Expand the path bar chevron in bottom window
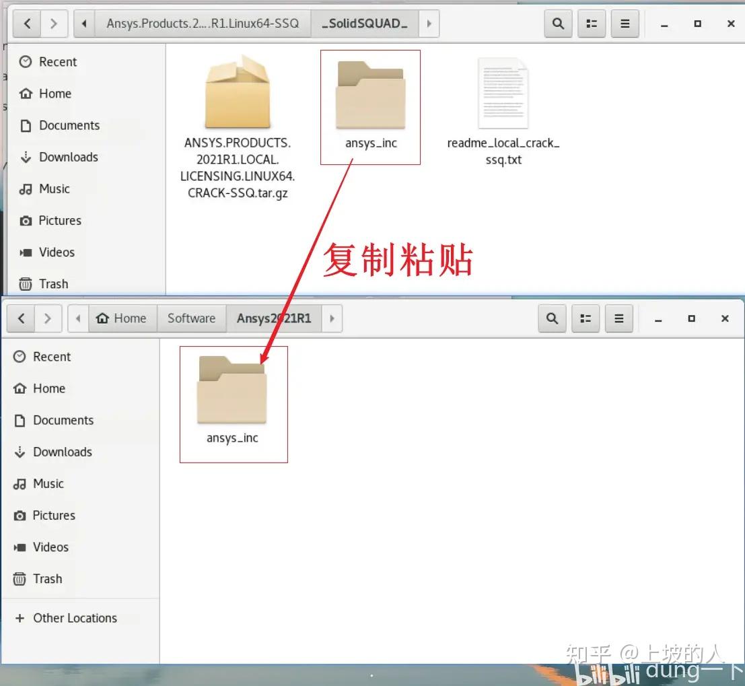The height and width of the screenshot is (686, 745). (x=332, y=318)
